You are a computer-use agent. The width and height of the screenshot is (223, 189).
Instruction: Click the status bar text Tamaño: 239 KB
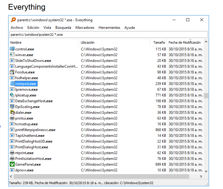coord(21,183)
